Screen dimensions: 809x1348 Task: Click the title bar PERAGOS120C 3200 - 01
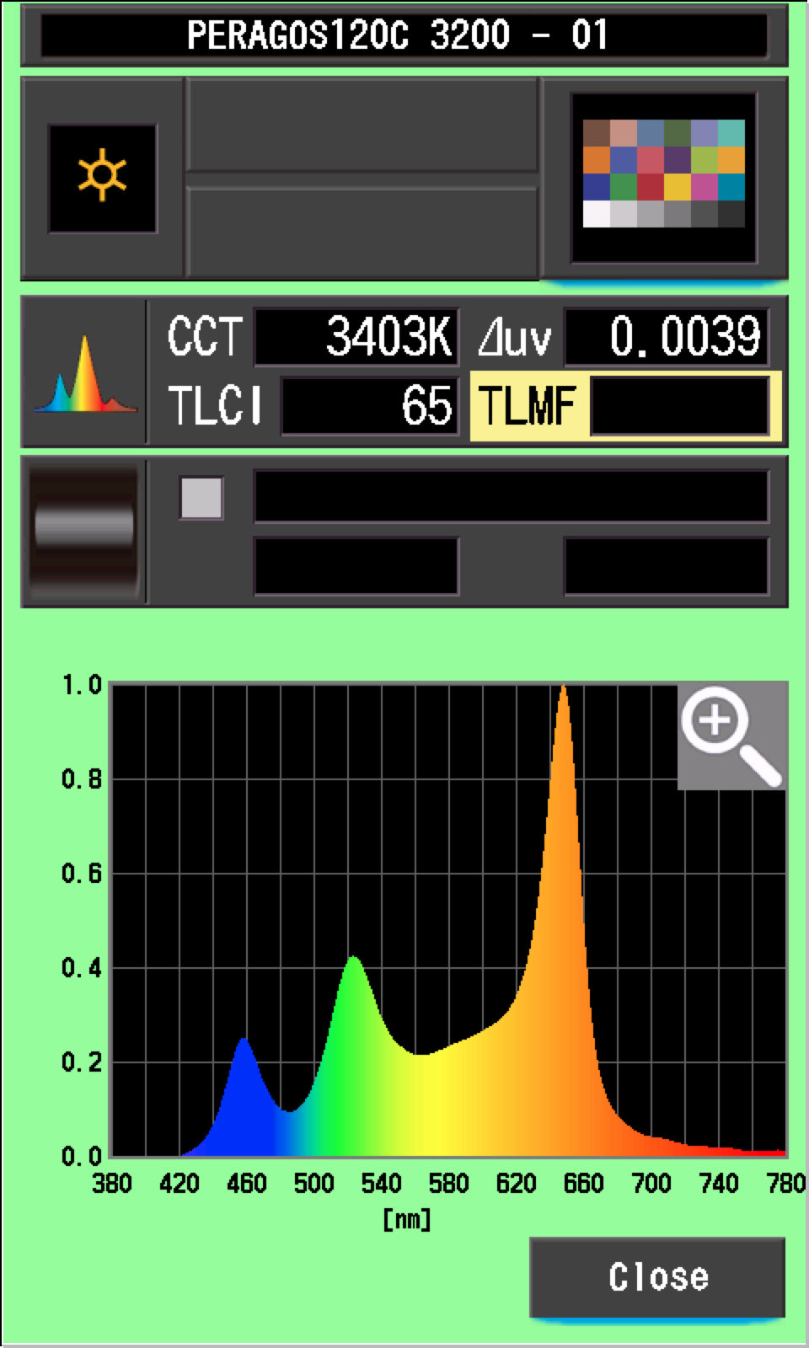coord(404,35)
